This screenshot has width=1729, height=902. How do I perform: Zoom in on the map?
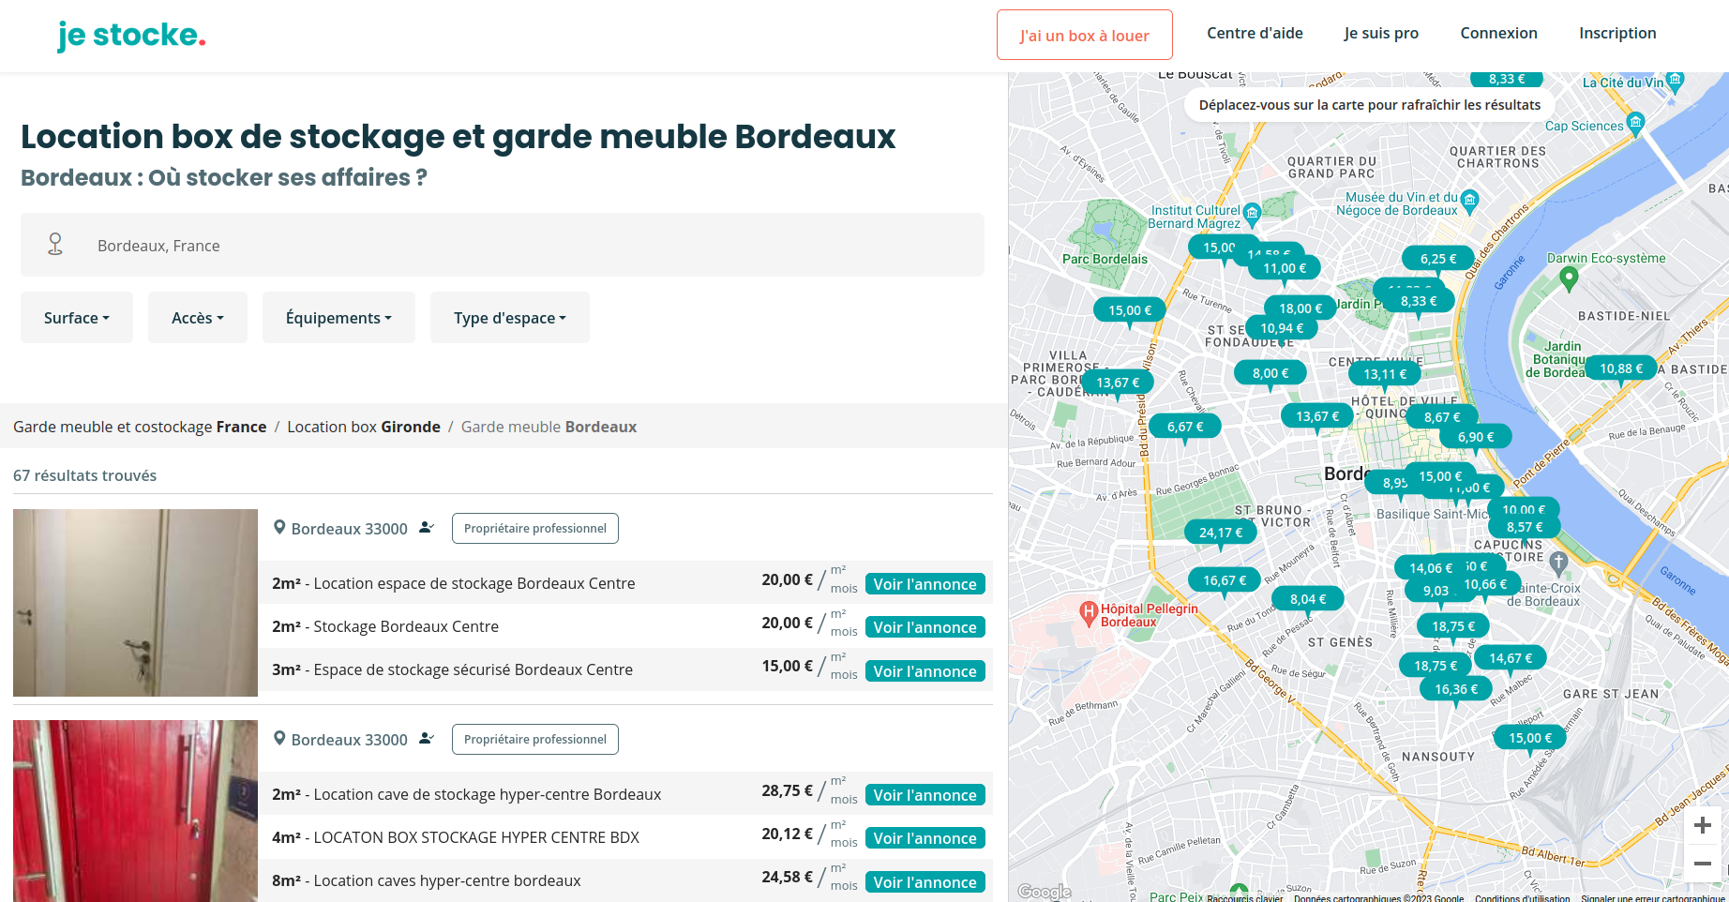[1703, 826]
